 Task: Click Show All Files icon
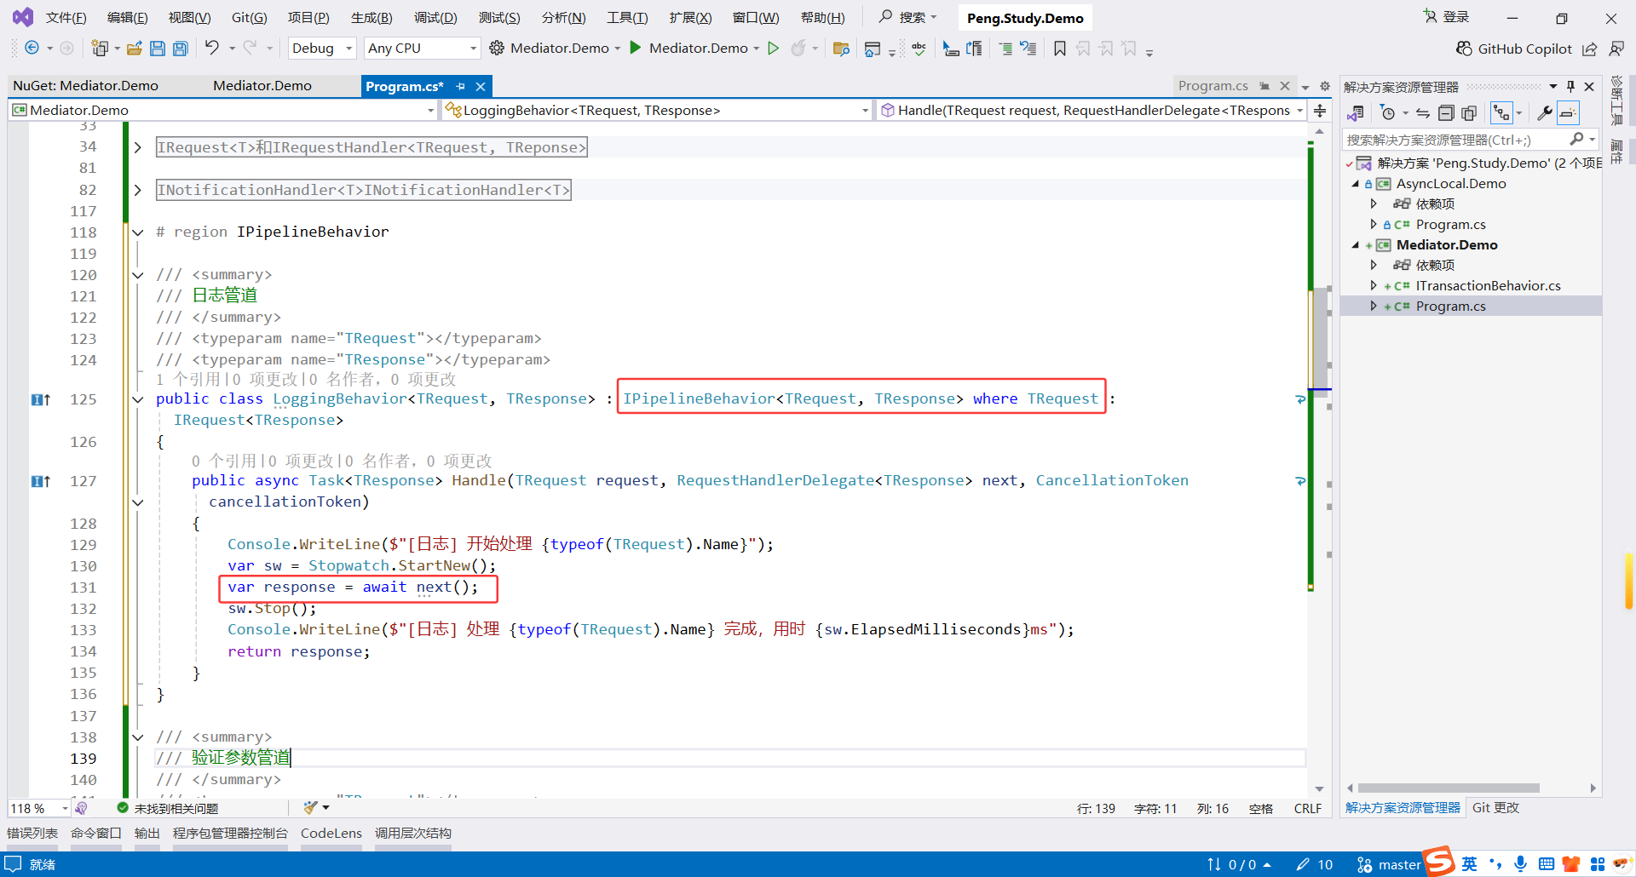[1469, 112]
